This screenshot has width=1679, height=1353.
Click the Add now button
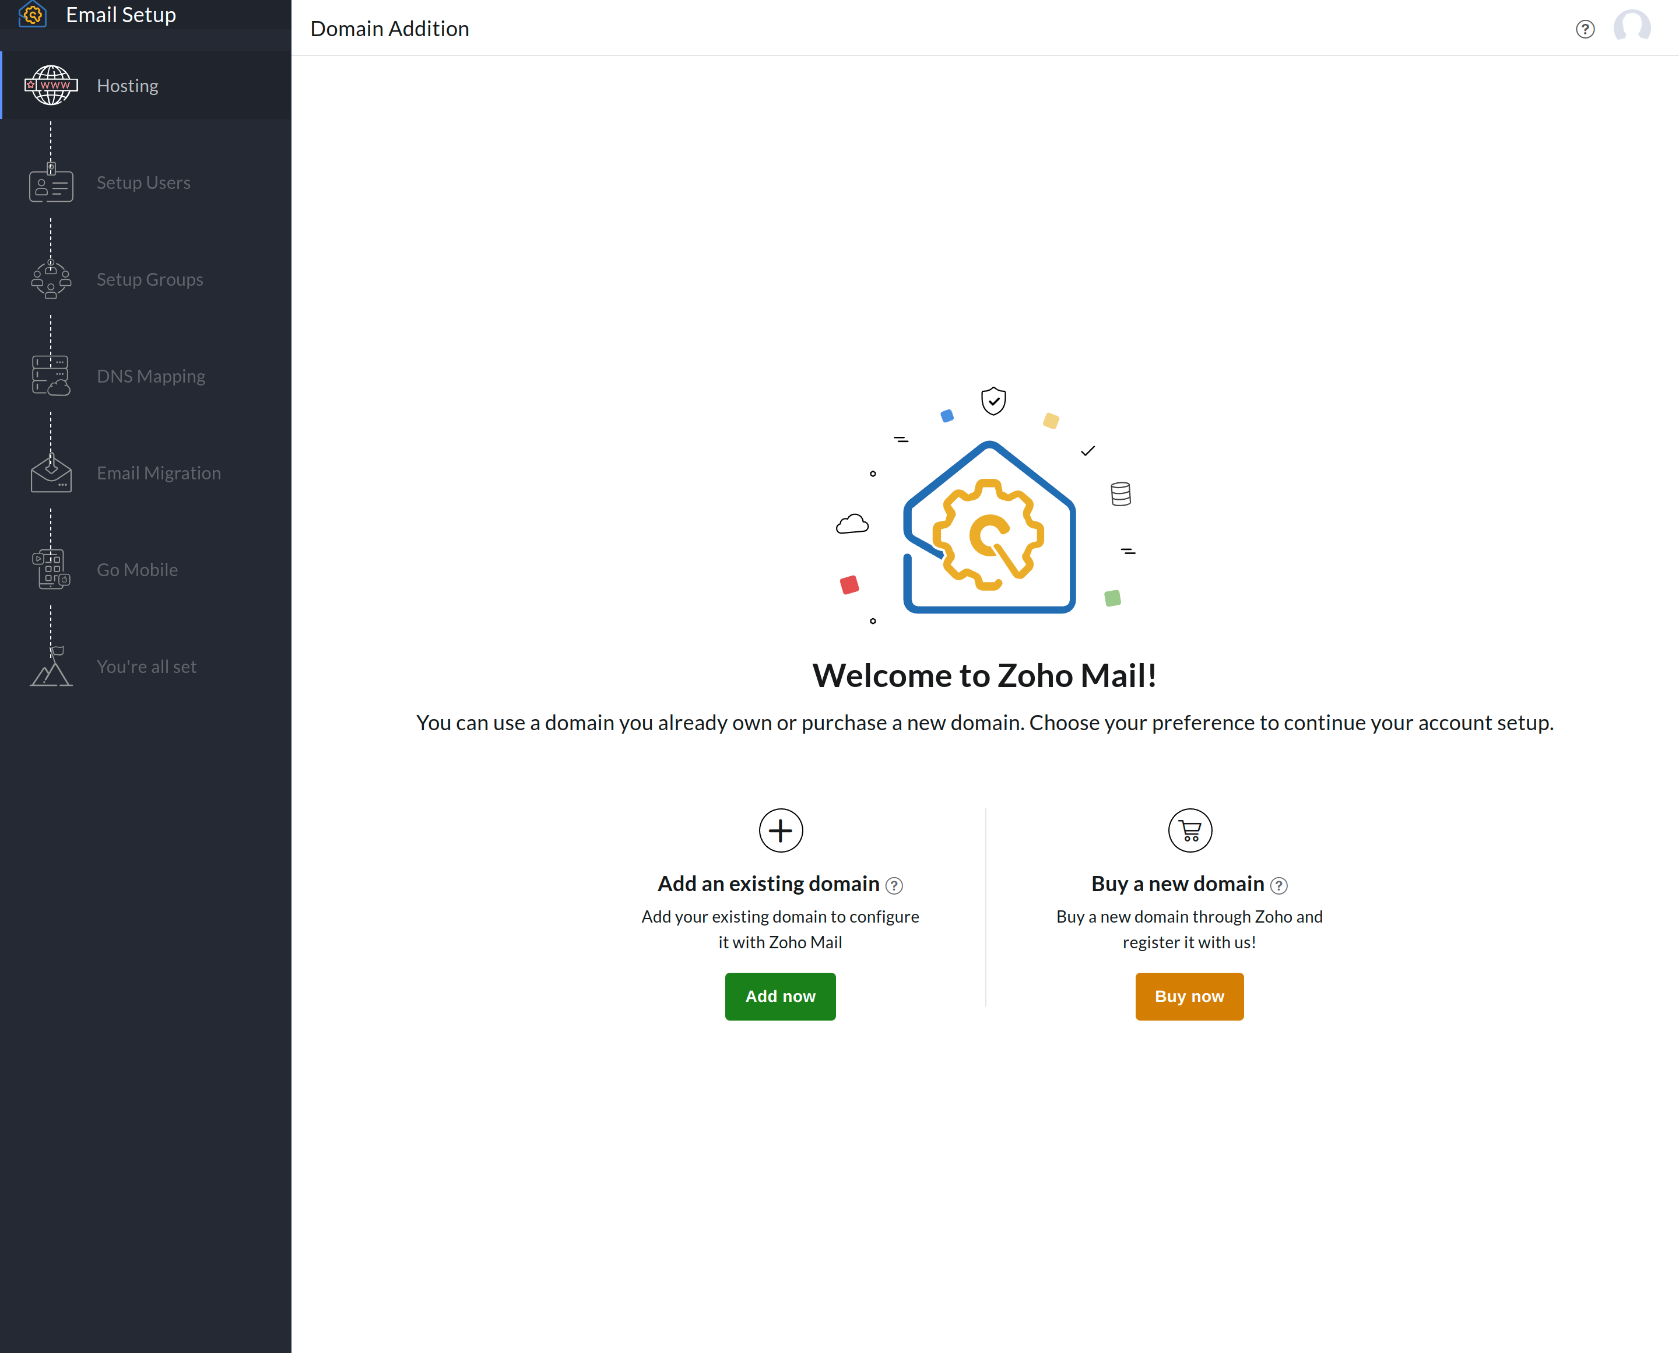[x=780, y=996]
